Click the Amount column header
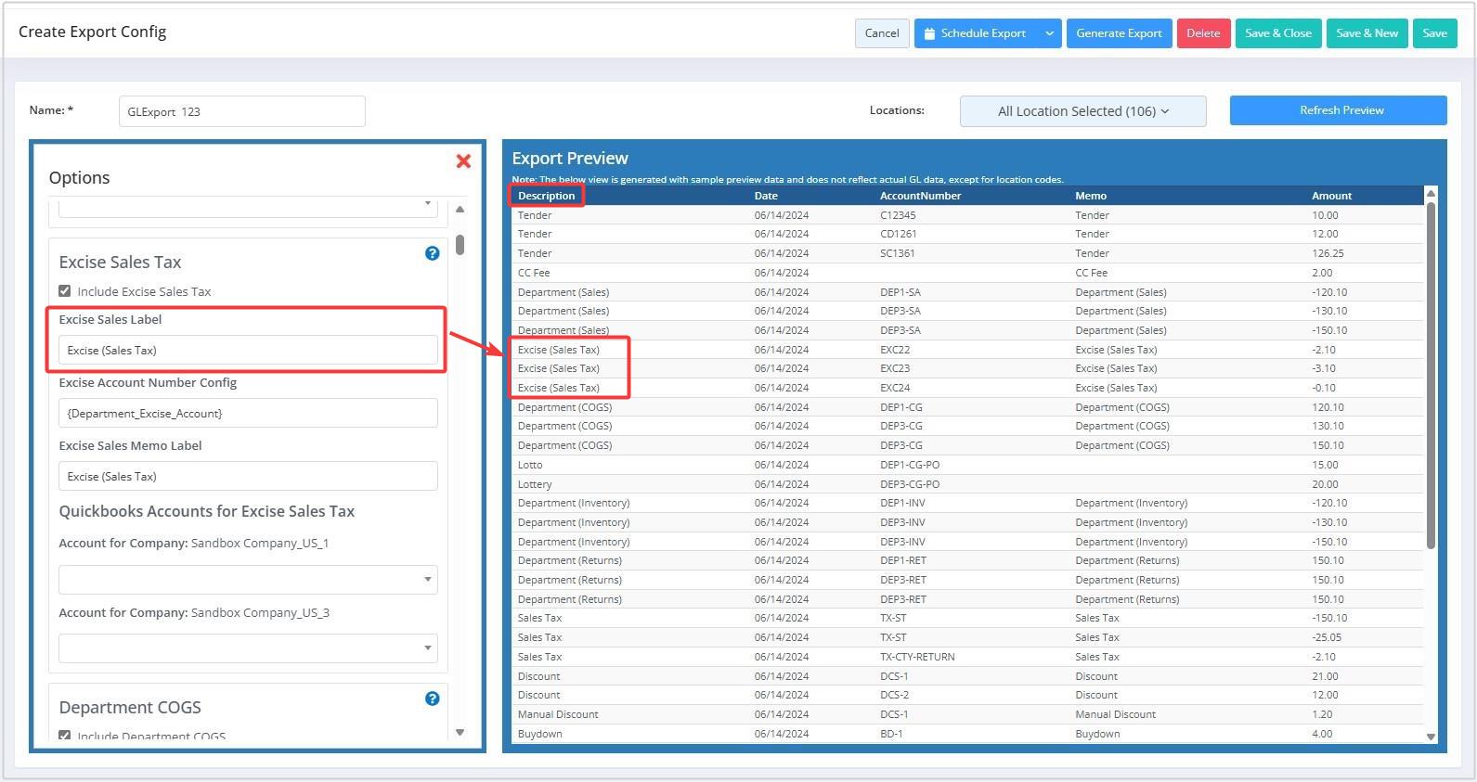1477x782 pixels. click(1331, 196)
